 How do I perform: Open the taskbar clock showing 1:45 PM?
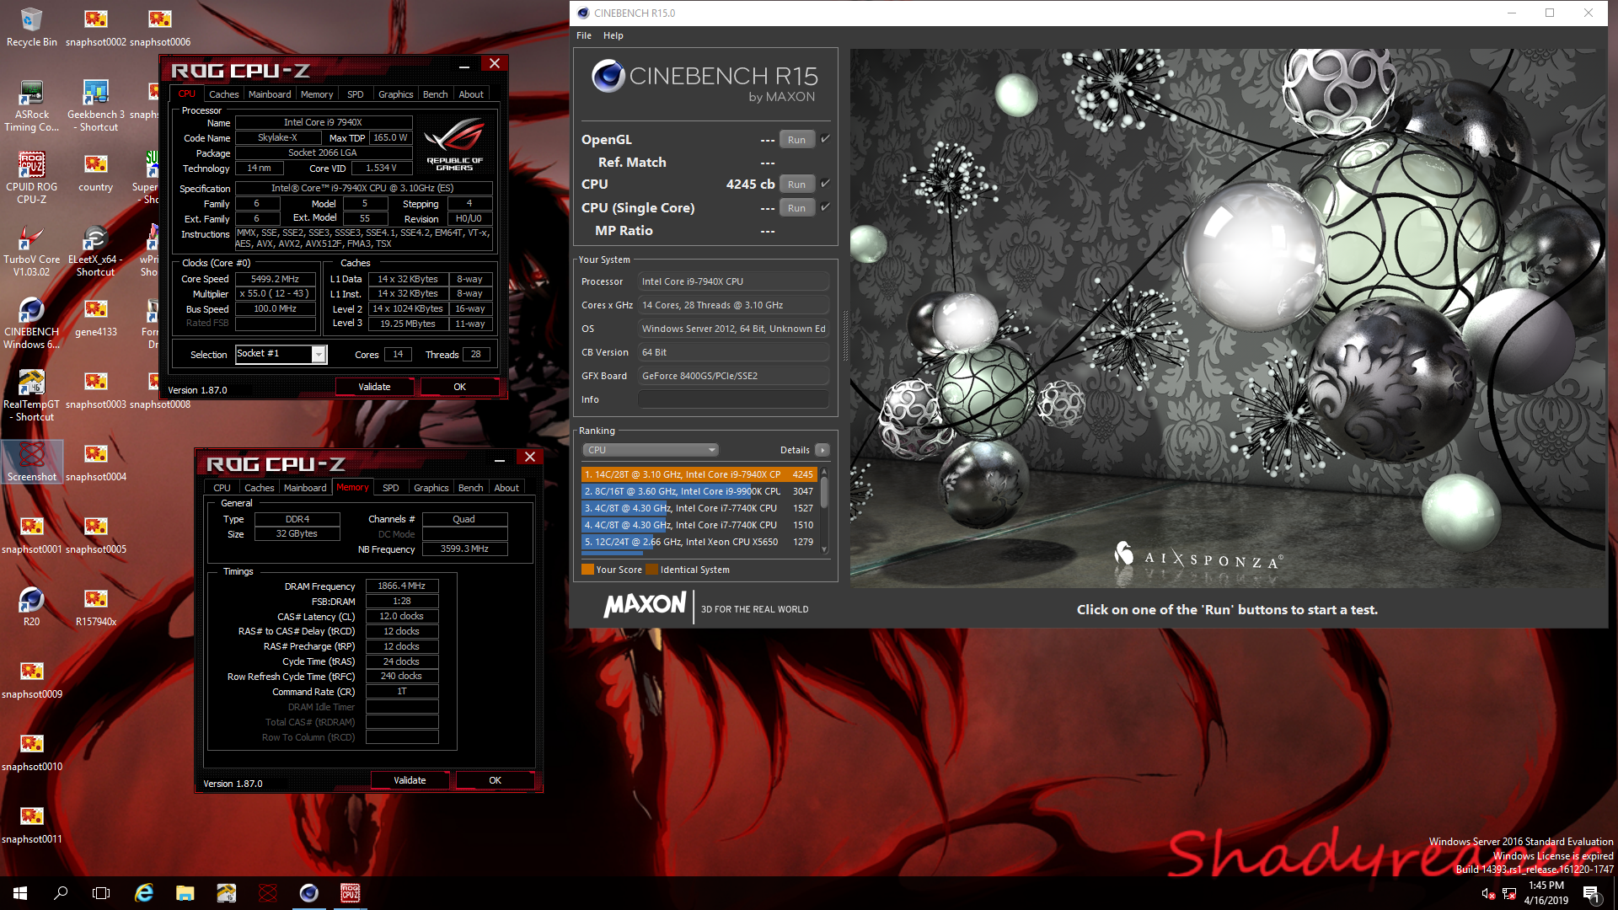coord(1546,893)
